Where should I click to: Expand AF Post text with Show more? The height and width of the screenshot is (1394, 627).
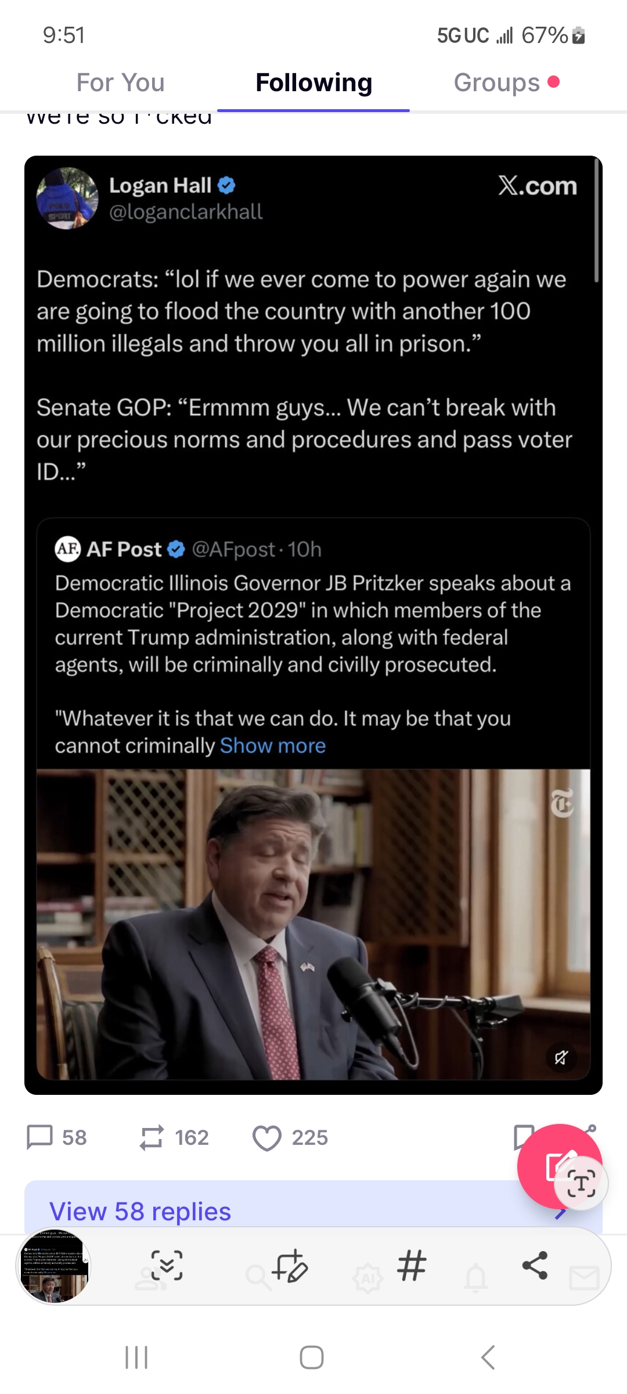tap(272, 746)
